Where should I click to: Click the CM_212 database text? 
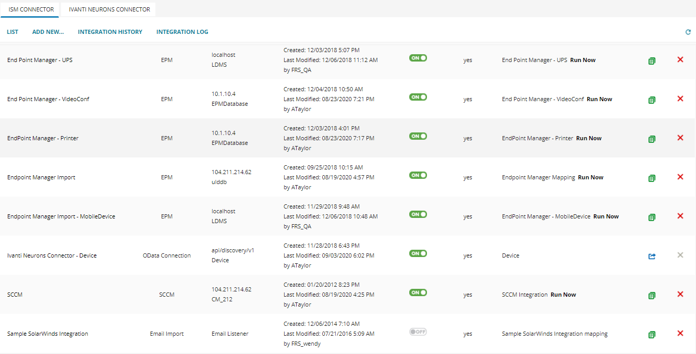click(223, 299)
